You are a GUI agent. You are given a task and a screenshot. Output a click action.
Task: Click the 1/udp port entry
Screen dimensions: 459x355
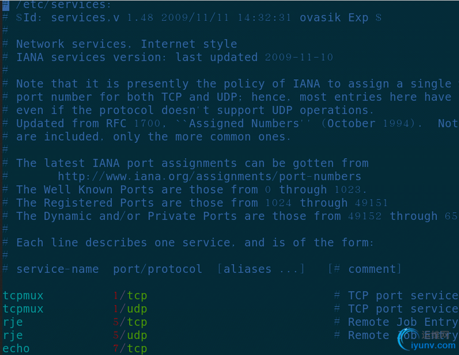point(130,309)
